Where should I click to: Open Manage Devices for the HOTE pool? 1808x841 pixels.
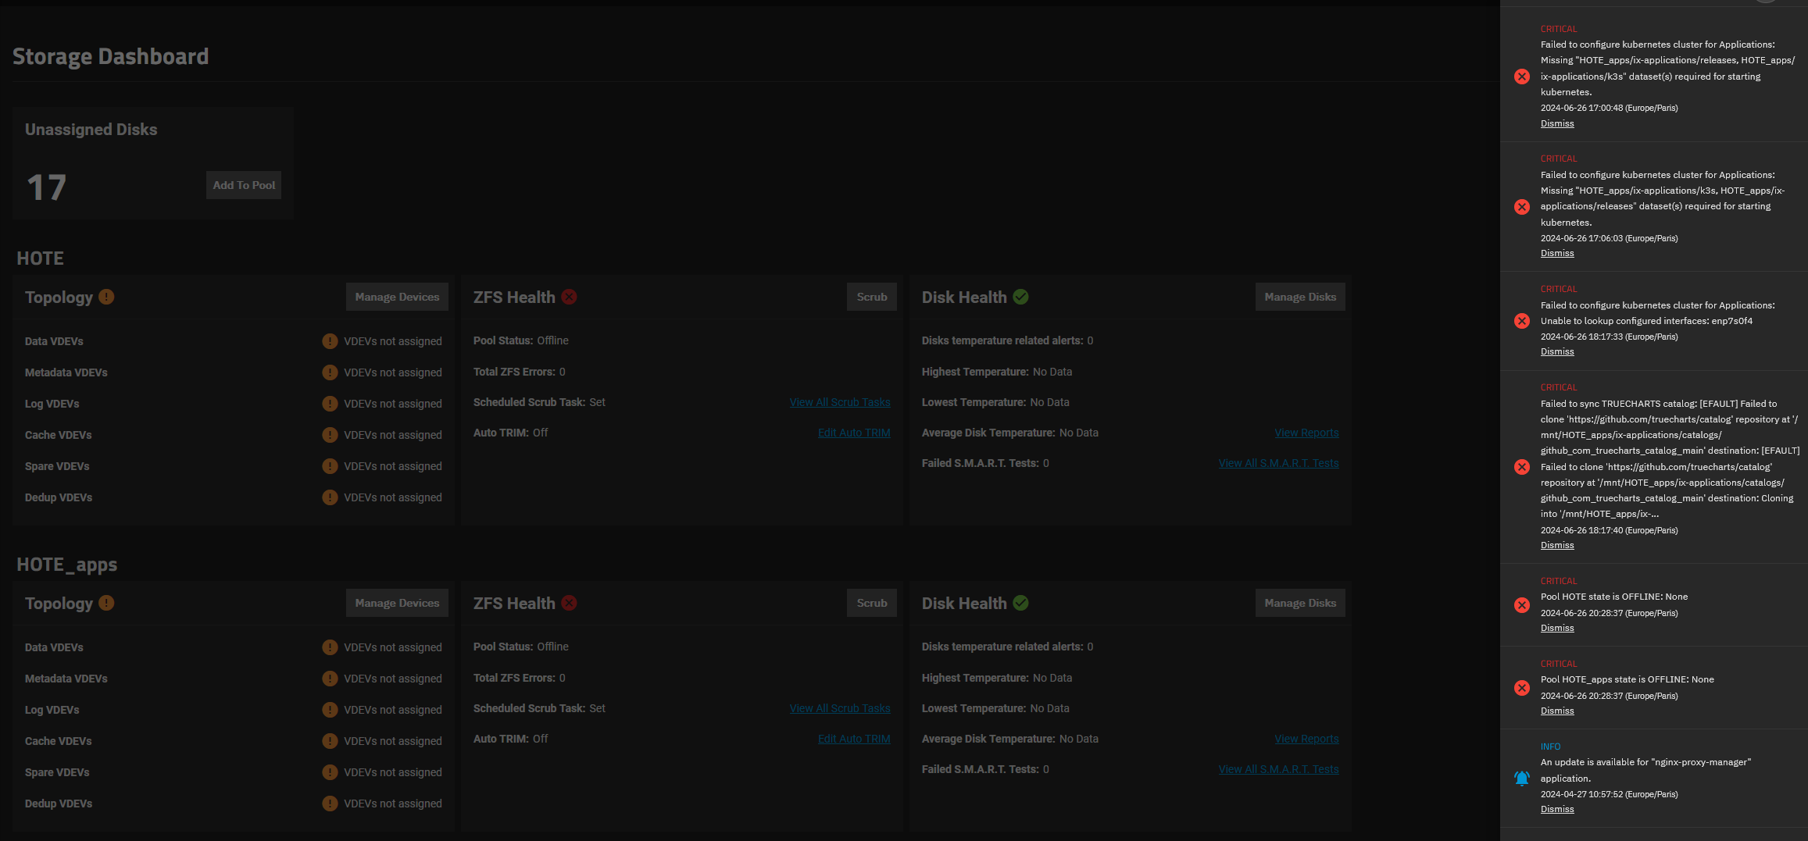(397, 297)
